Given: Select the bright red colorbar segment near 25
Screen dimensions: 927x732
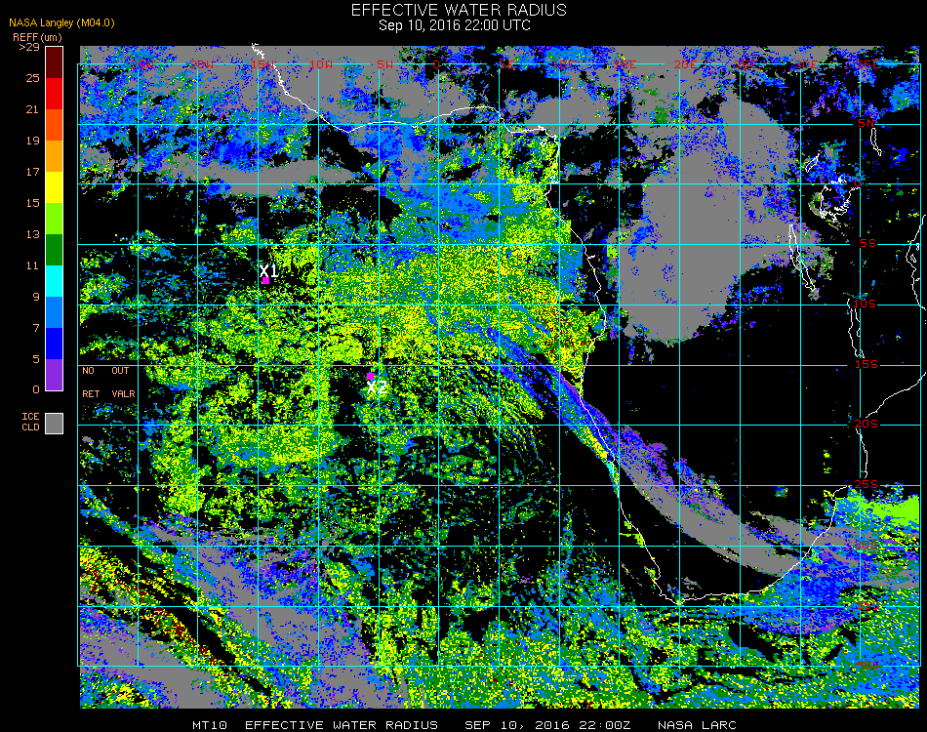Looking at the screenshot, I should coord(55,94).
